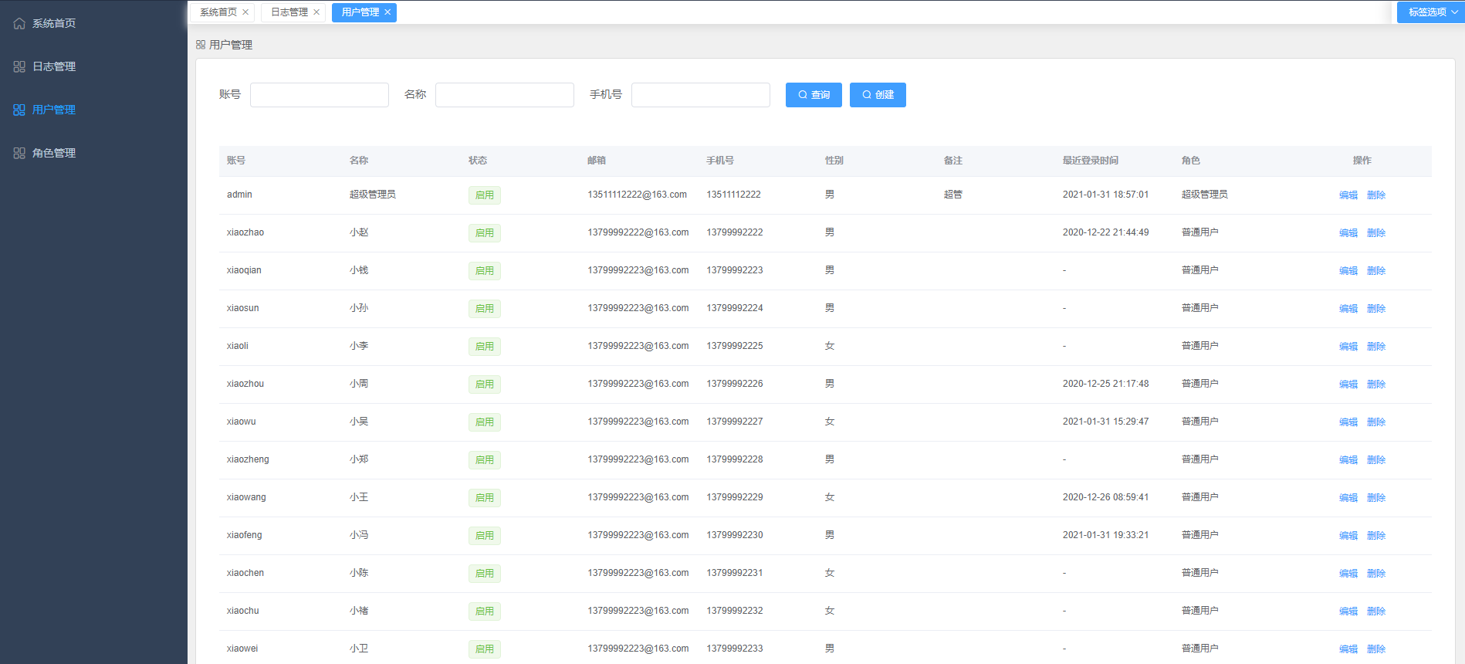Delete the admin user row
This screenshot has width=1465, height=664.
1376,195
